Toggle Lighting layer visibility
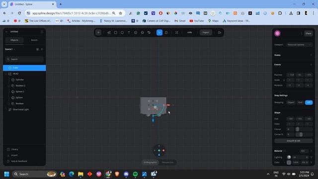The image size is (318, 179). click(x=312, y=157)
